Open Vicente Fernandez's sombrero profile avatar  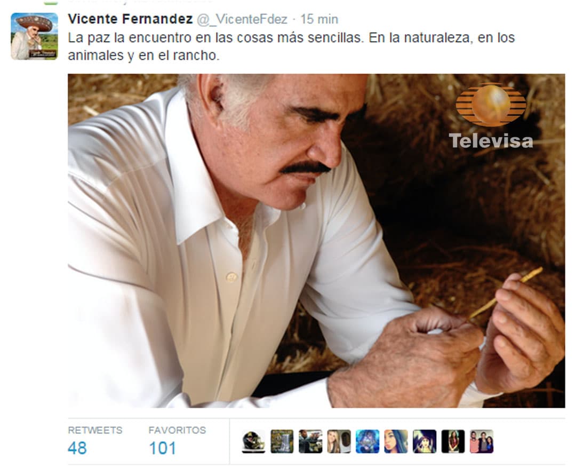tap(34, 36)
